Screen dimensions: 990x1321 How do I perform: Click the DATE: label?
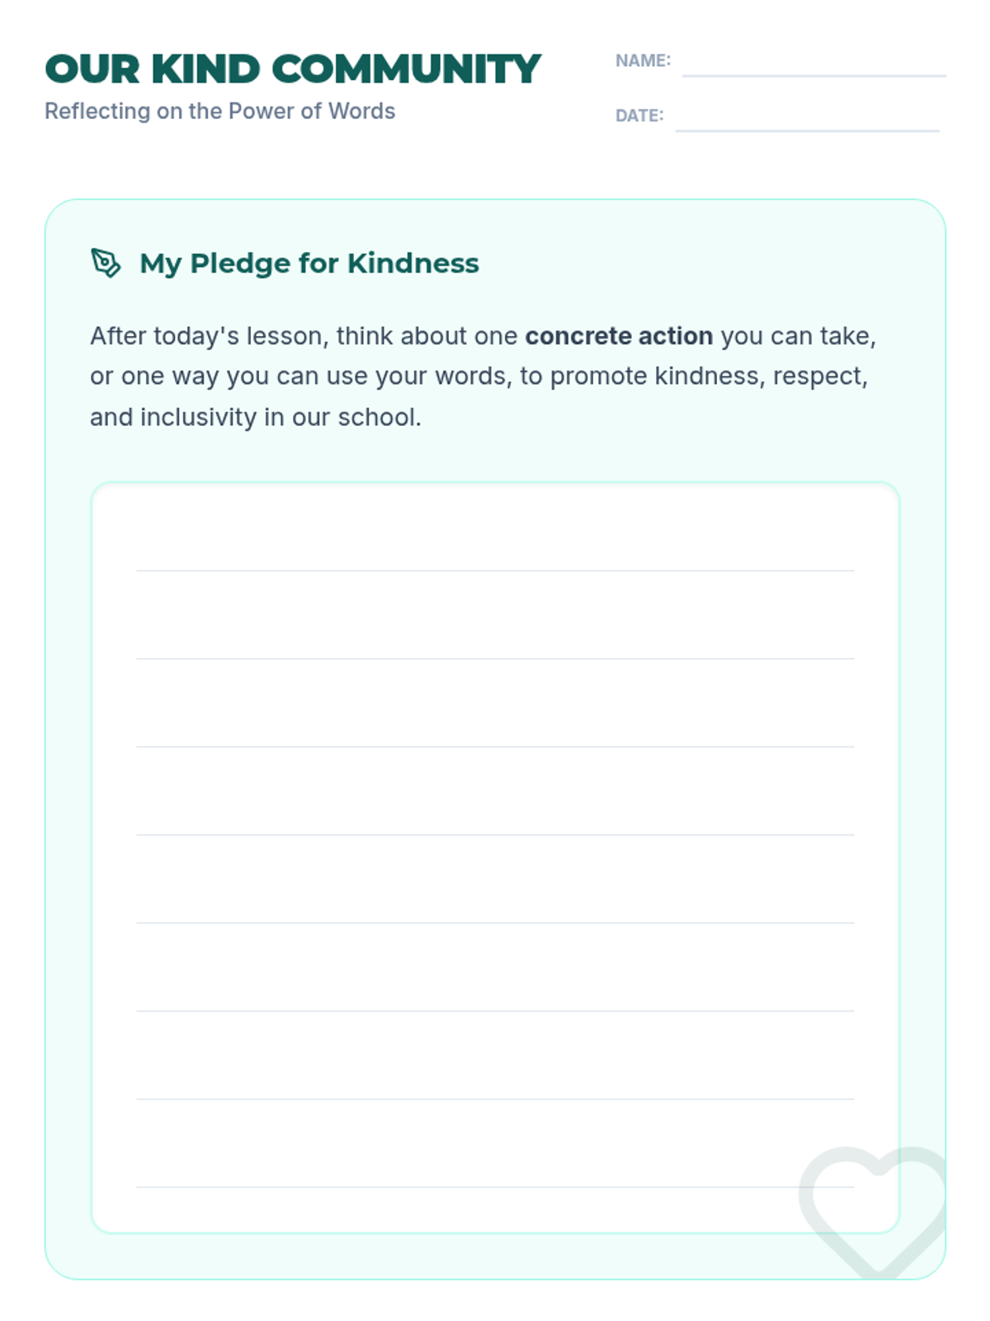click(x=639, y=116)
